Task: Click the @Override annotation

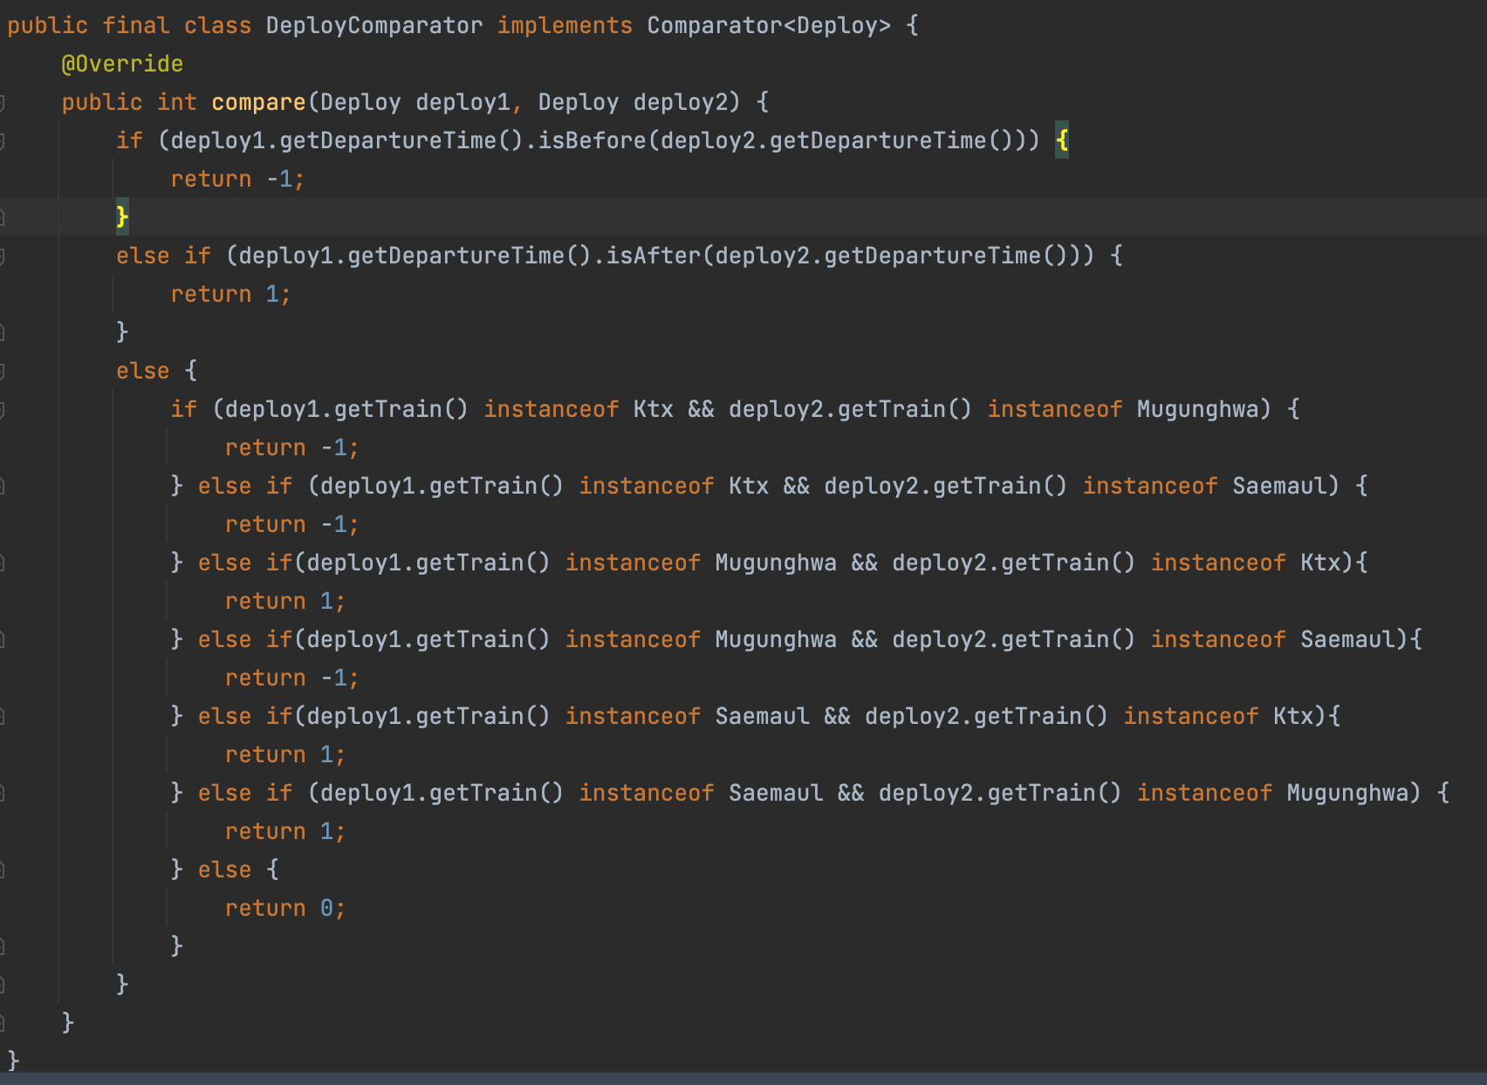Action: tap(122, 64)
